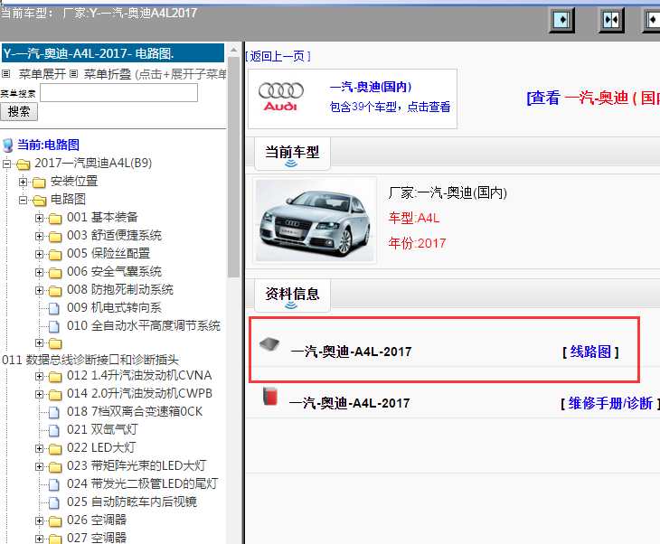Open the 资料信息 tab
Image resolution: width=660 pixels, height=544 pixels.
point(292,295)
